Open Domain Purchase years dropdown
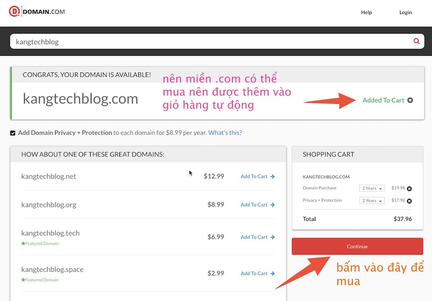This screenshot has width=432, height=301. coord(372,188)
